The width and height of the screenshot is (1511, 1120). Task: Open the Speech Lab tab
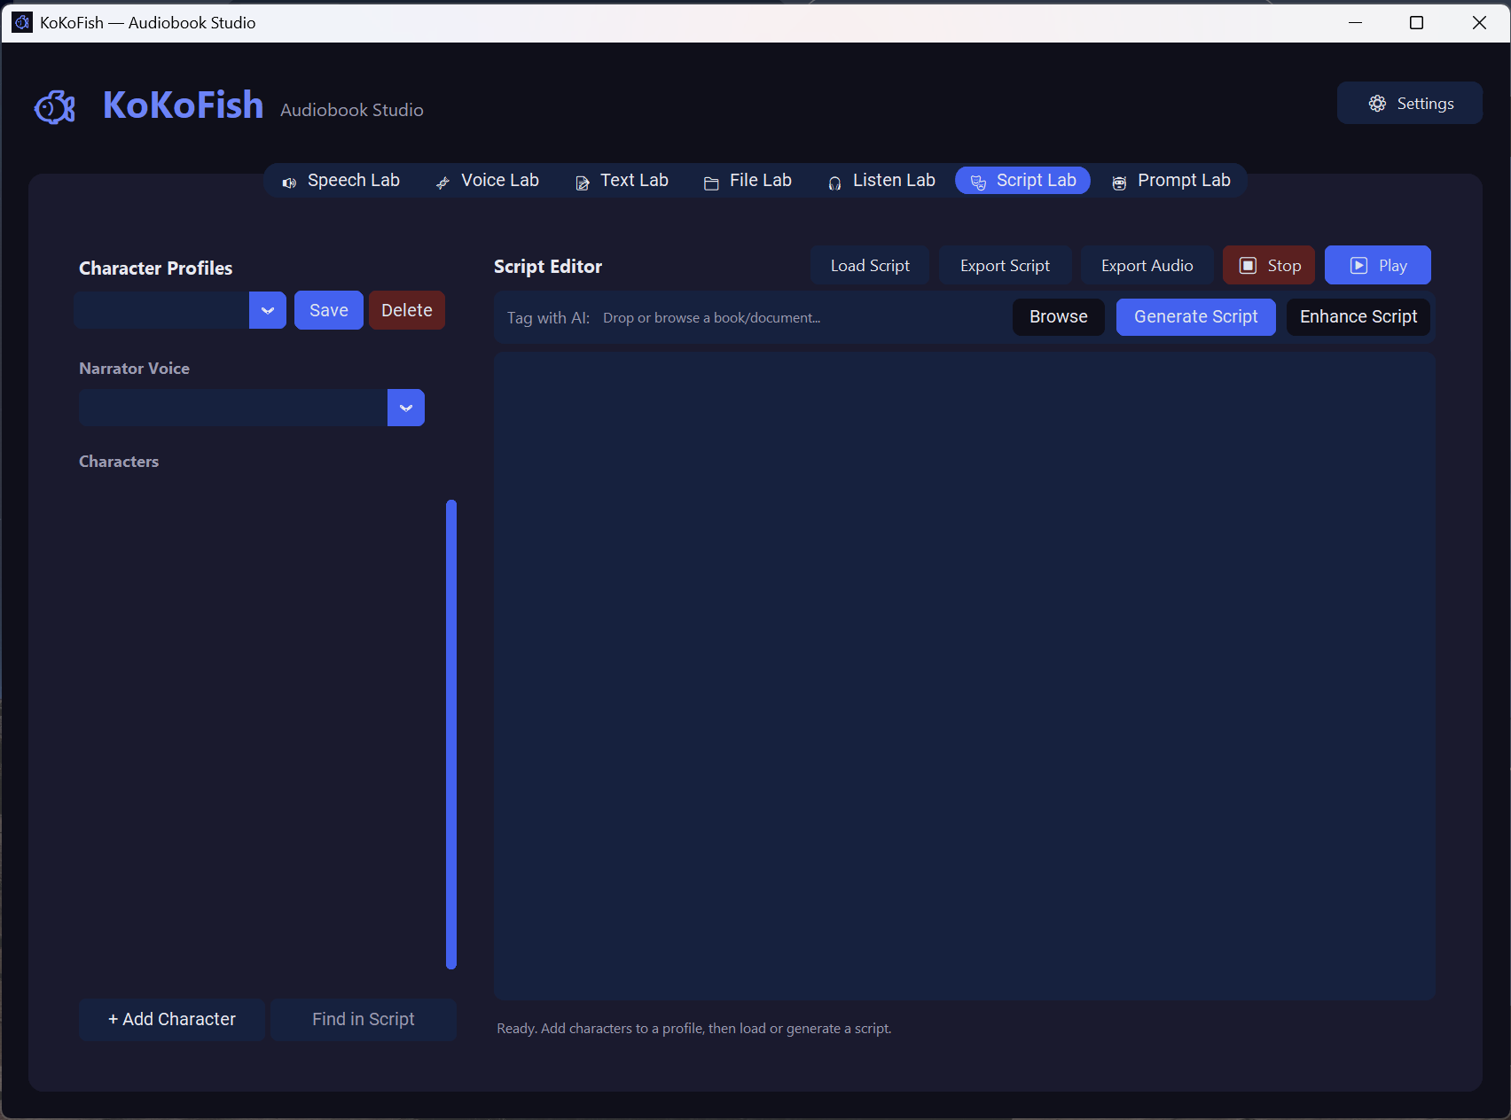[341, 181]
